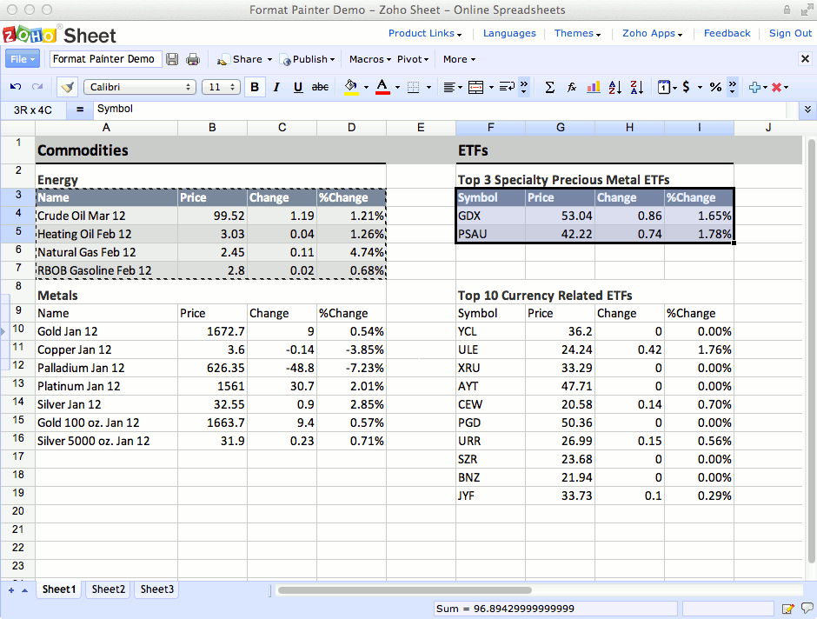Open the font size 11 dropdown
The width and height of the screenshot is (817, 619).
click(221, 87)
